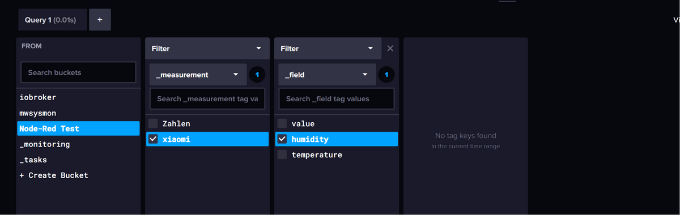Expand the second Filter type dropdown

pyautogui.click(x=328, y=49)
